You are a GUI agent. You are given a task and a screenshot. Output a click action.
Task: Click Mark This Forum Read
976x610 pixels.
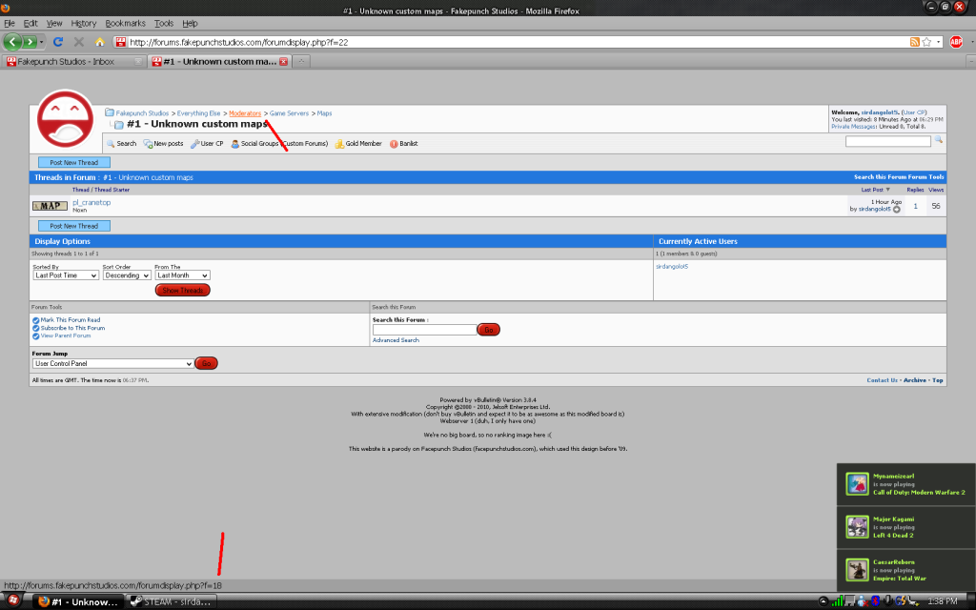[x=70, y=320]
